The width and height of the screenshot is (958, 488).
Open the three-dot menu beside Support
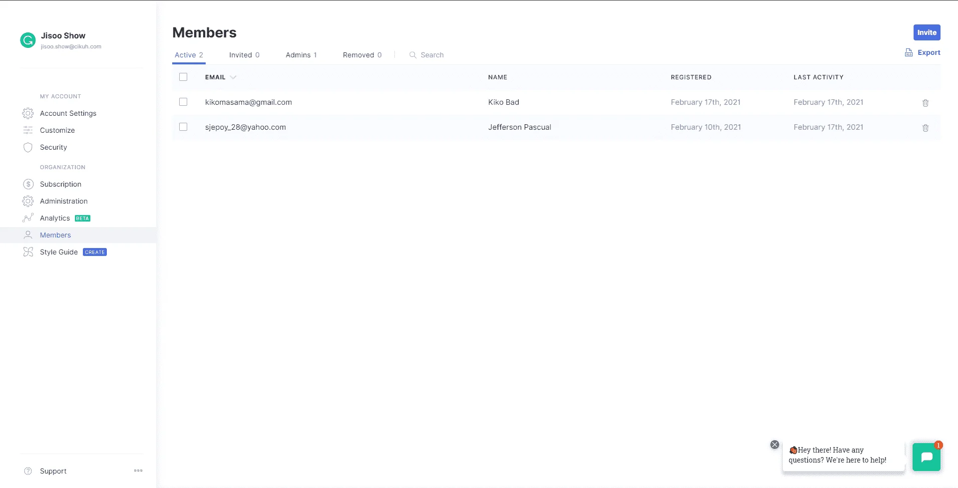(x=138, y=471)
